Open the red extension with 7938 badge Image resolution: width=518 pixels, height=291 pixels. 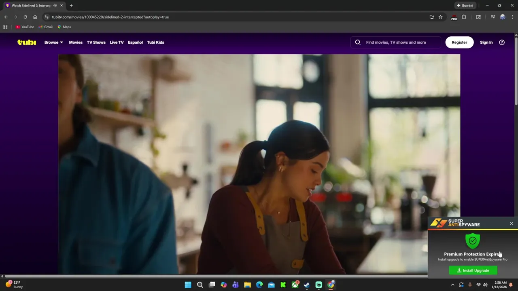pyautogui.click(x=454, y=17)
